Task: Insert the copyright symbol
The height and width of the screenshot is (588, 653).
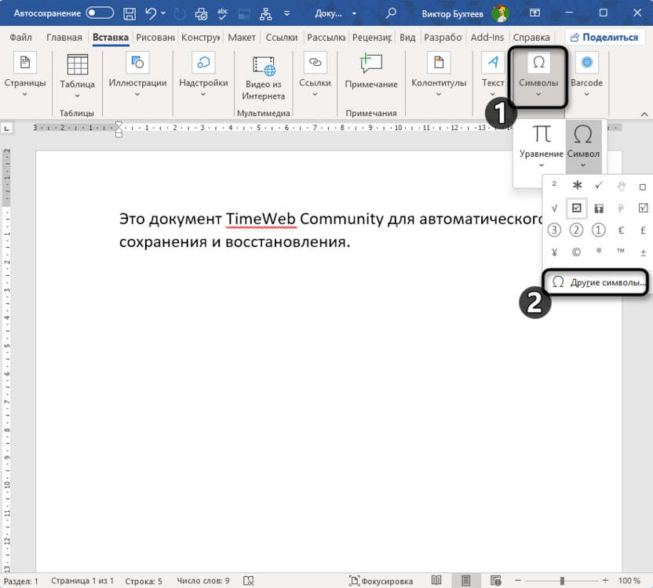Action: point(576,252)
